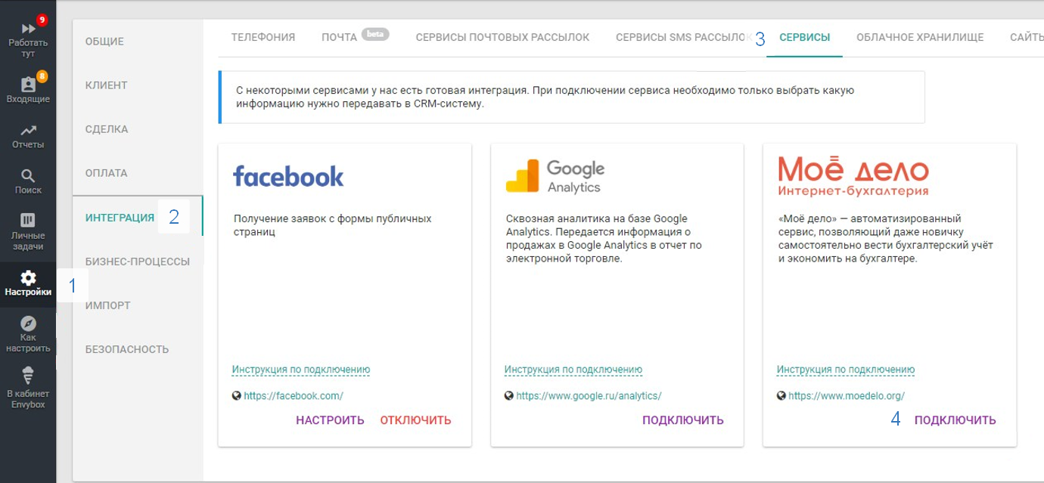1044x483 pixels.
Task: Select the Клиент settings section
Action: point(107,85)
